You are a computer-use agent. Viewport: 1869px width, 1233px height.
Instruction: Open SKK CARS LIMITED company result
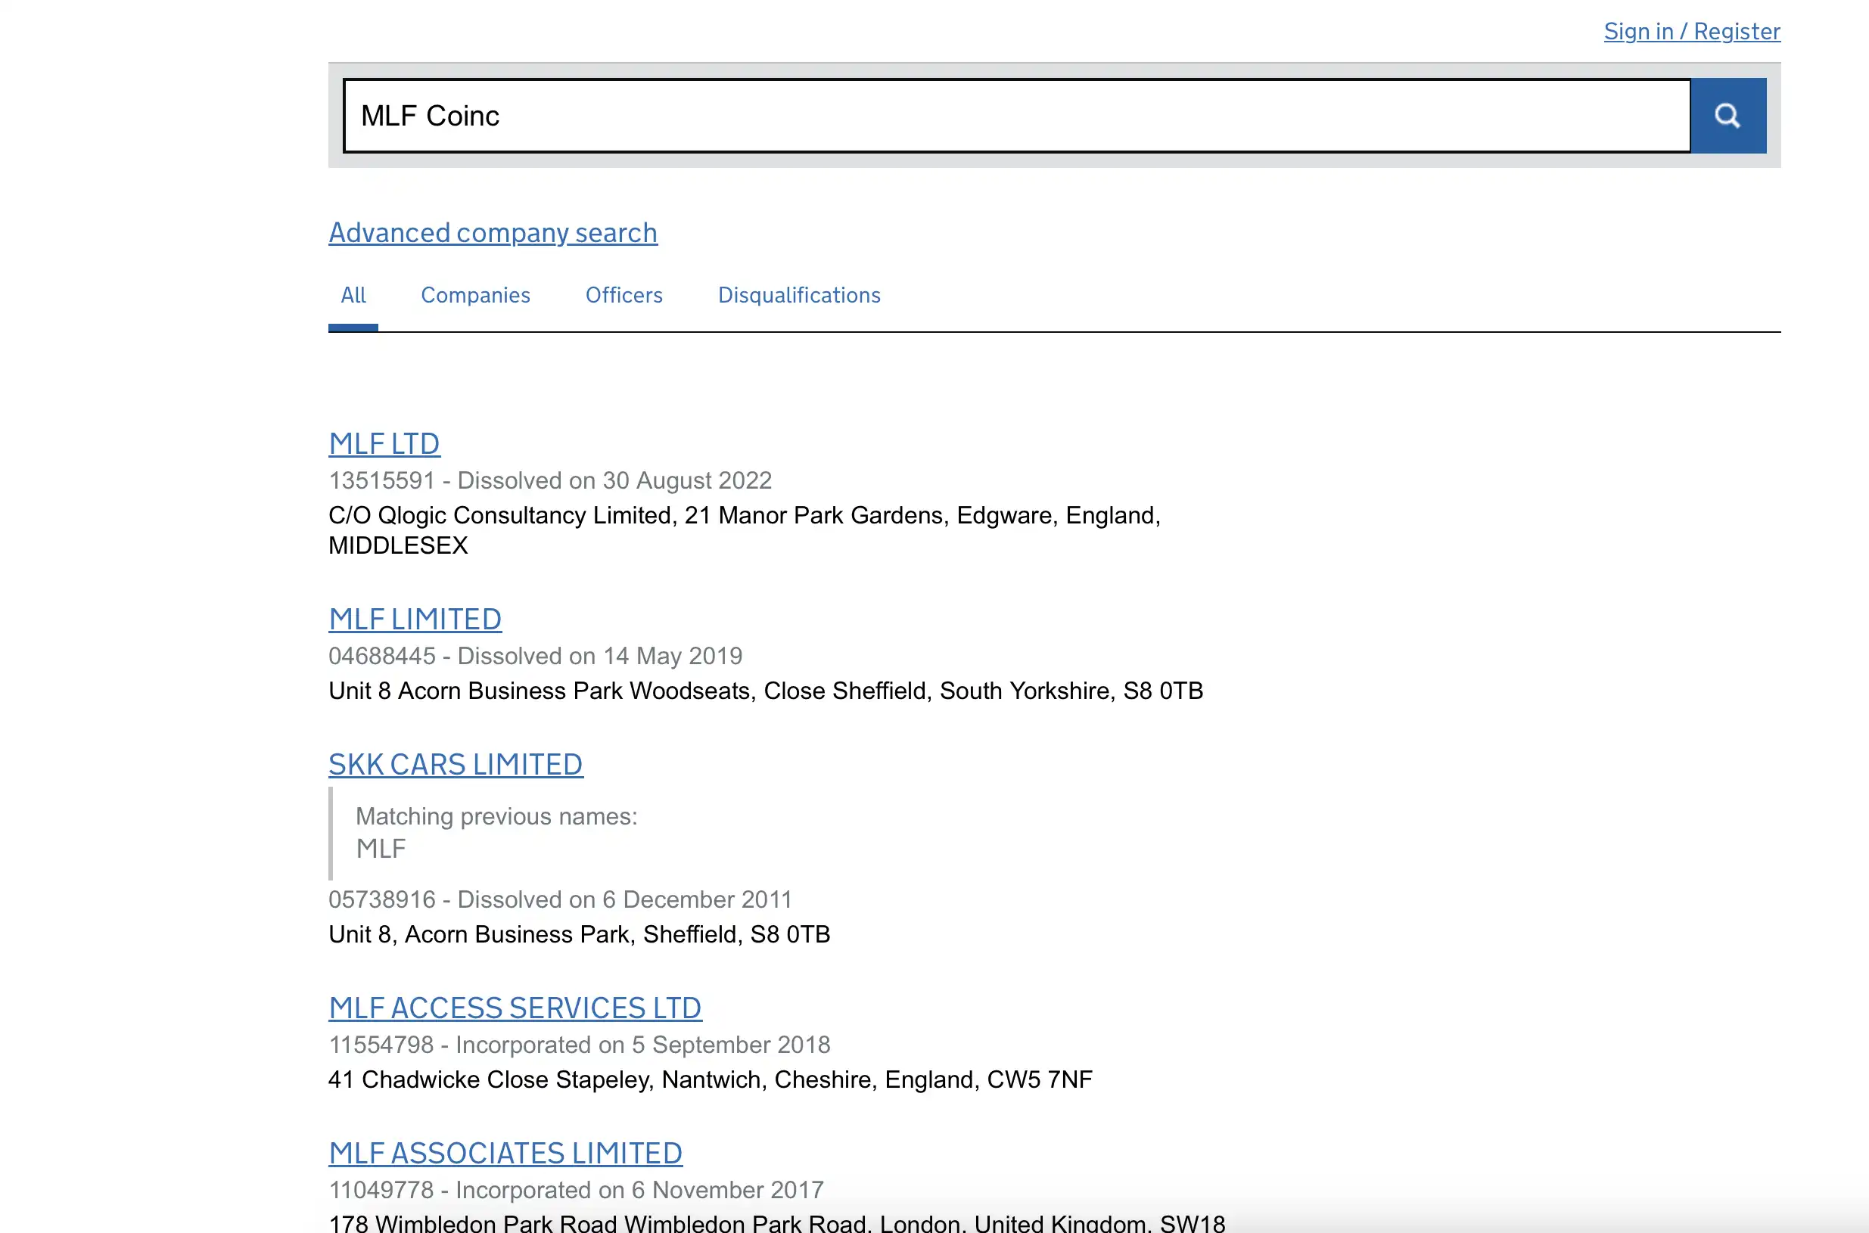[x=456, y=764]
